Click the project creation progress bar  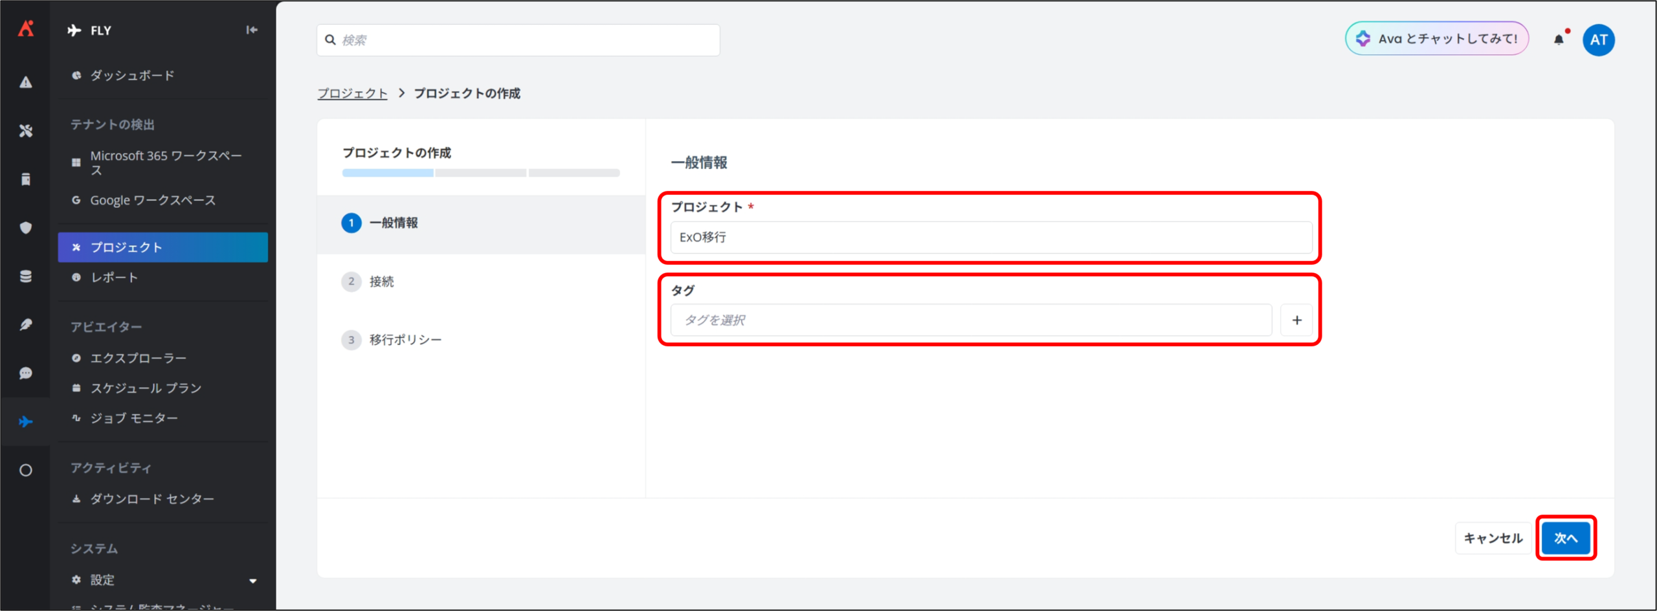481,173
